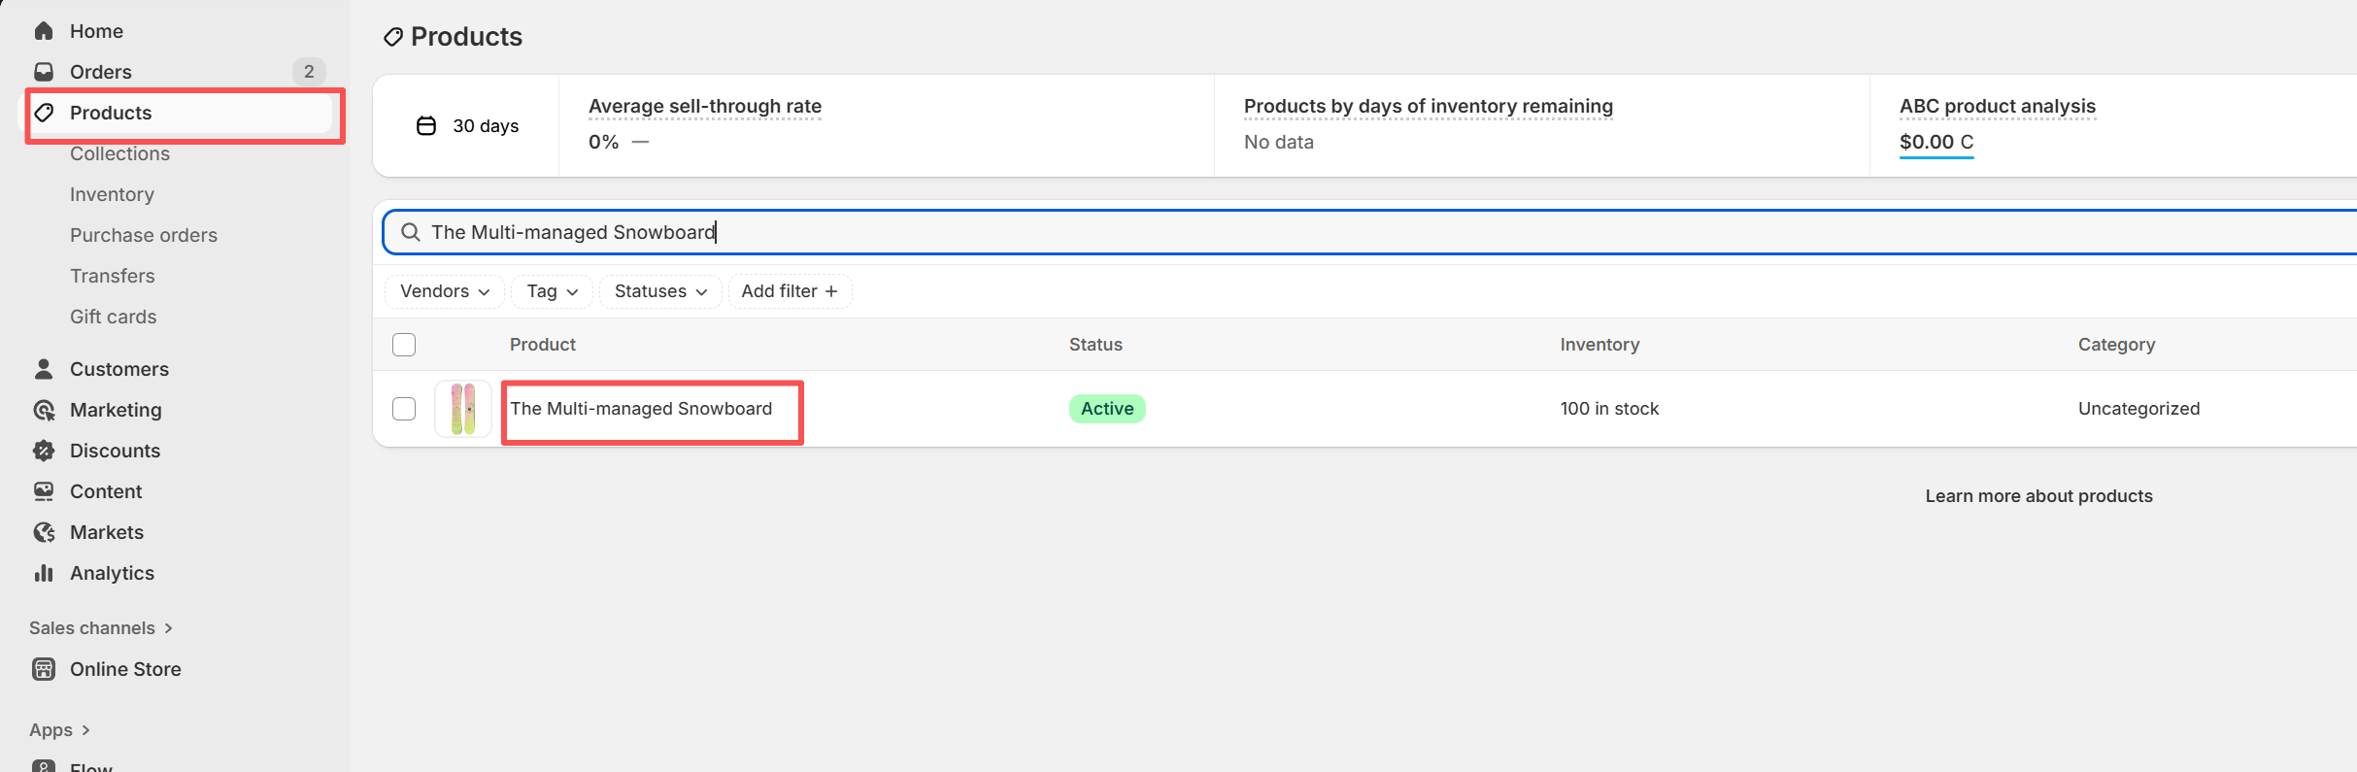Viewport: 2357px width, 772px height.
Task: Open the Tag filter dropdown
Action: coord(552,291)
